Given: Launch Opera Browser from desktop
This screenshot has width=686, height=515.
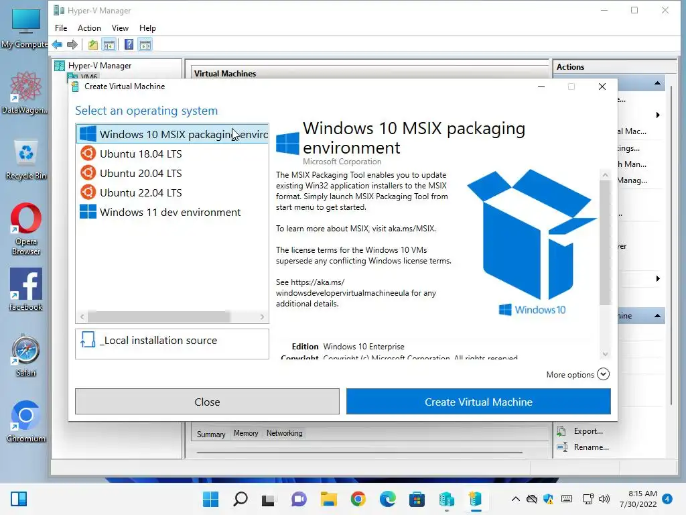Looking at the screenshot, I should 26,229.
